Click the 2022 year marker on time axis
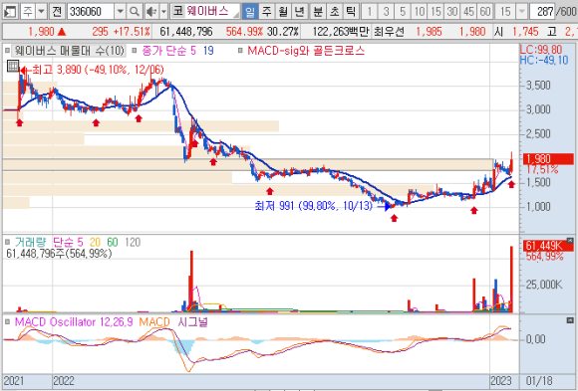Screen dimensions: 578x391 (64, 381)
